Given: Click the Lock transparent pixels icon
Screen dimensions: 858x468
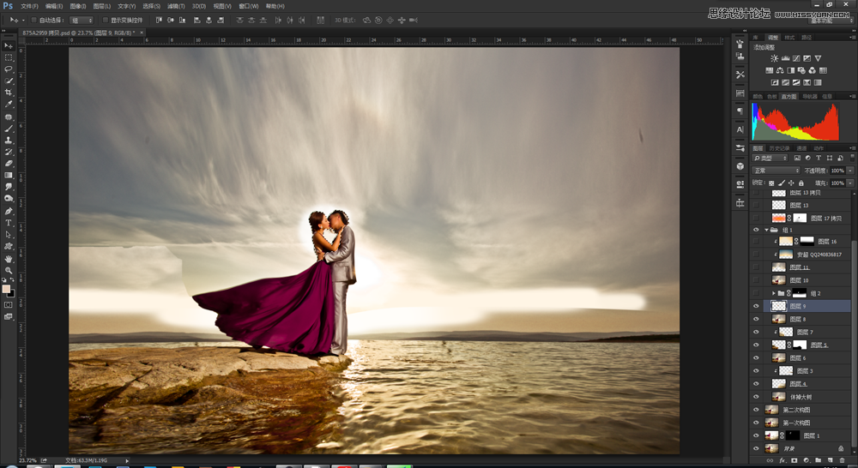Looking at the screenshot, I should (771, 183).
